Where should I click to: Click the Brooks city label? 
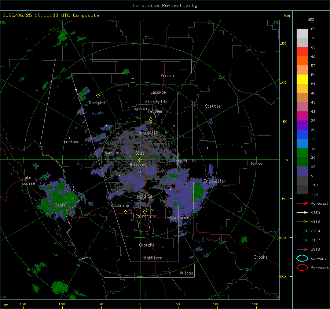pos(261,257)
